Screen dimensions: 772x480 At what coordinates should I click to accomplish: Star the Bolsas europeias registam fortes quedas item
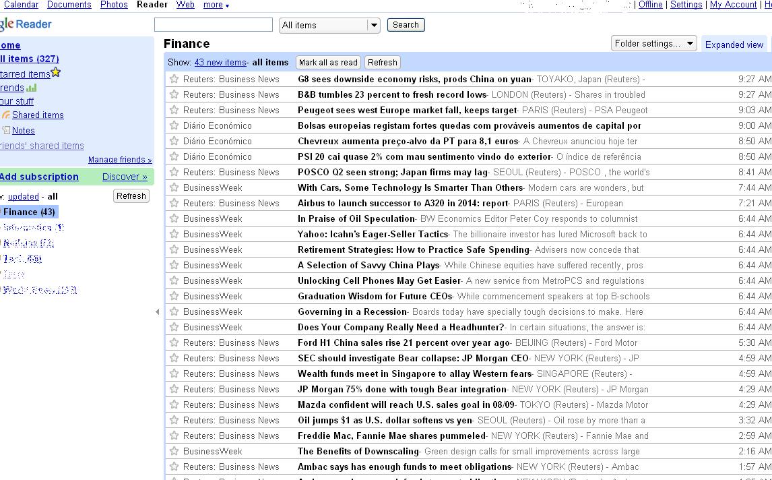[x=174, y=125]
